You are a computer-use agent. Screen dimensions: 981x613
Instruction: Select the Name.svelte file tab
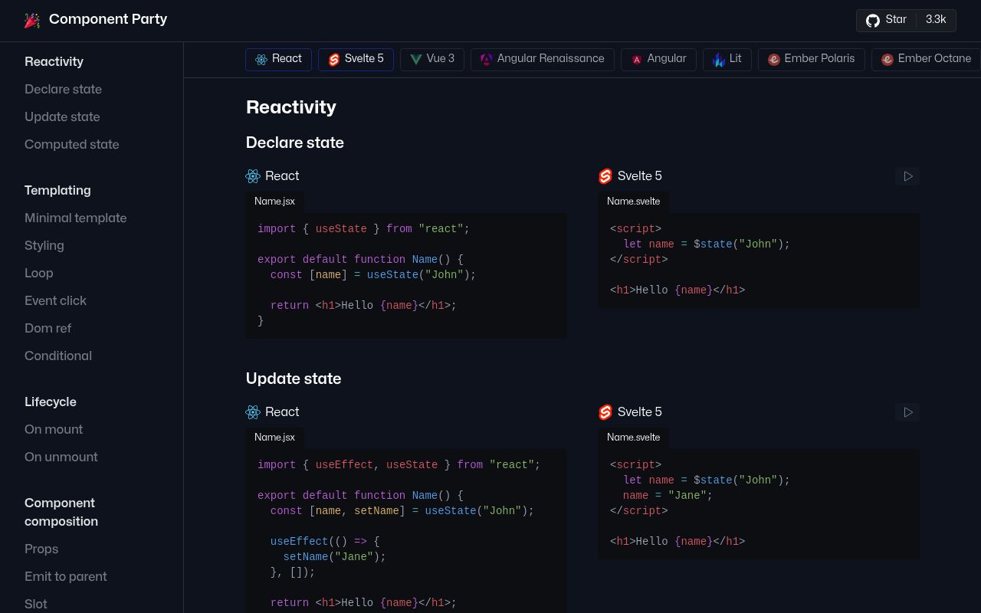point(633,202)
